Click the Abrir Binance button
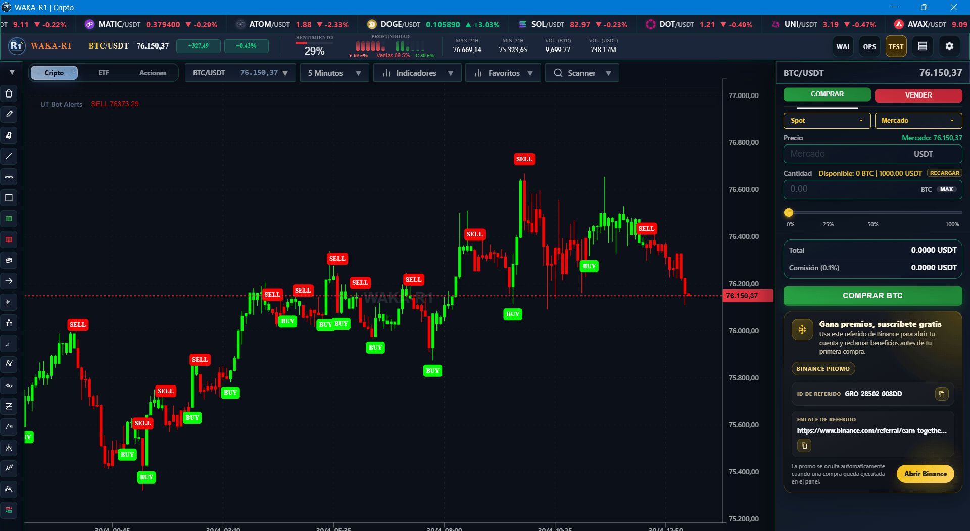The height and width of the screenshot is (531, 970). [x=925, y=474]
